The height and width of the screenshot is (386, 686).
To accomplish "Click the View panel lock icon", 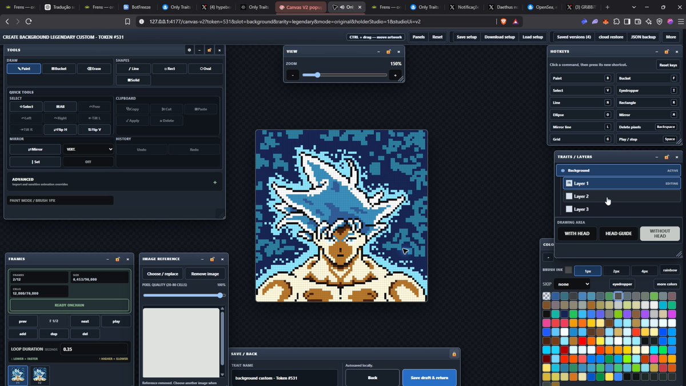I will (389, 51).
